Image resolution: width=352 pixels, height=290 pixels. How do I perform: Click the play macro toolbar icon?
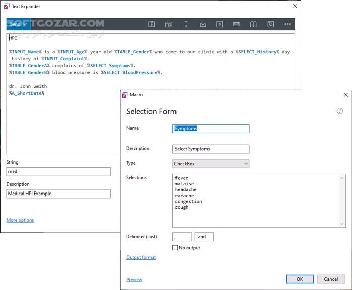[x=220, y=24]
